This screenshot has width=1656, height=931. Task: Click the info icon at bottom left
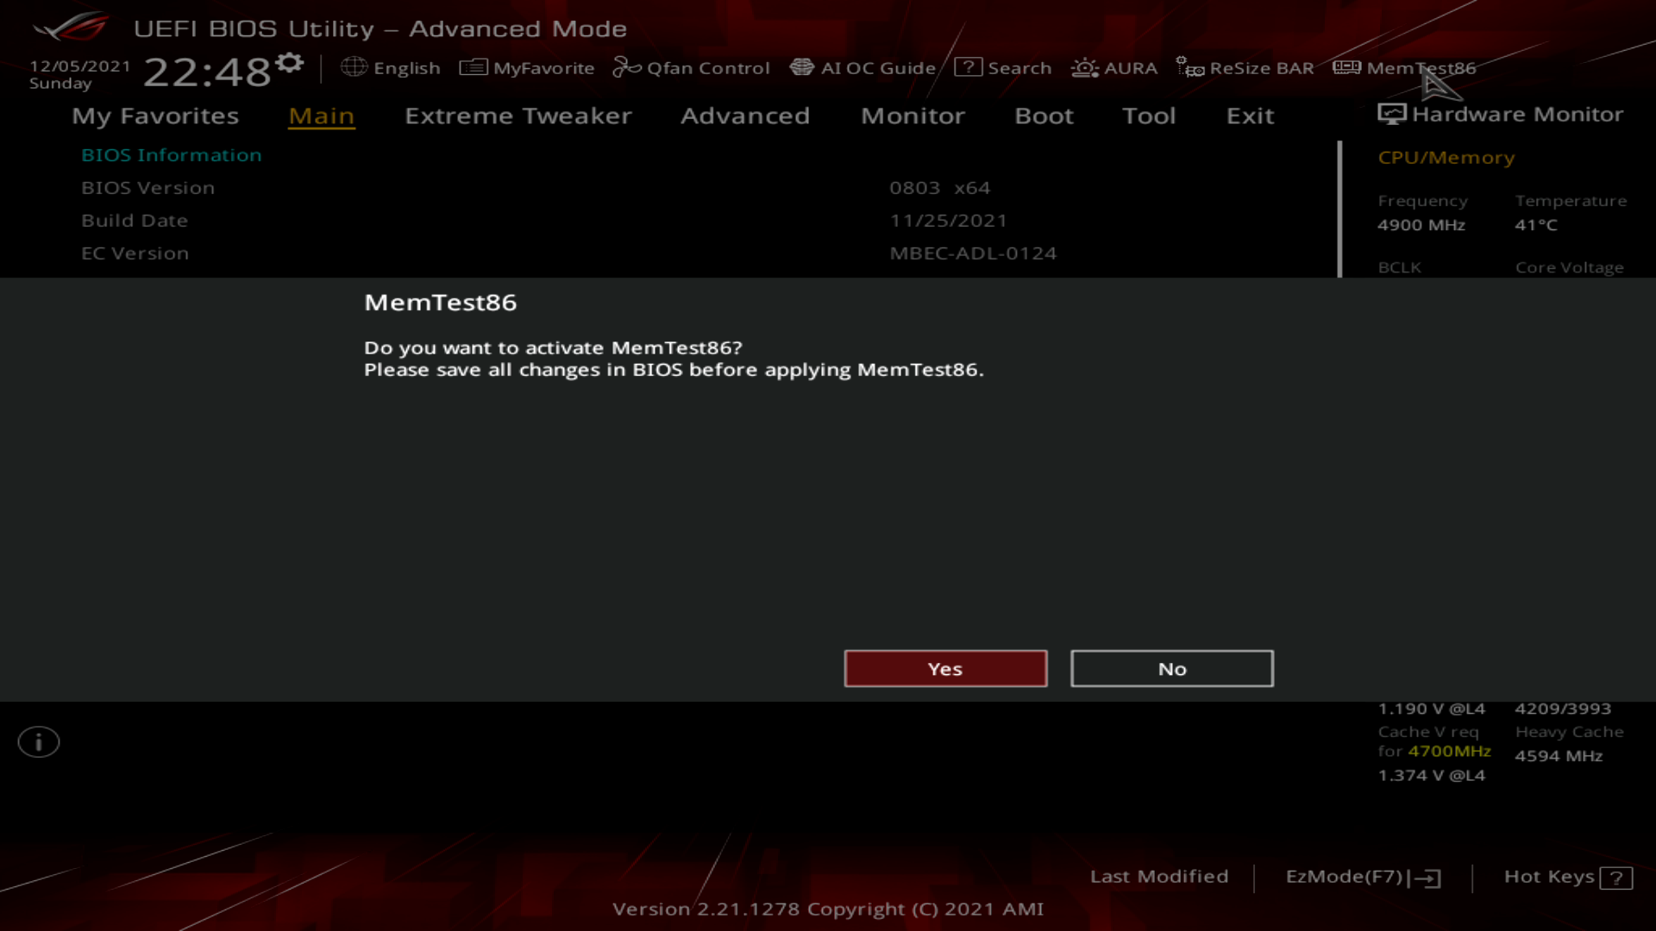[39, 742]
